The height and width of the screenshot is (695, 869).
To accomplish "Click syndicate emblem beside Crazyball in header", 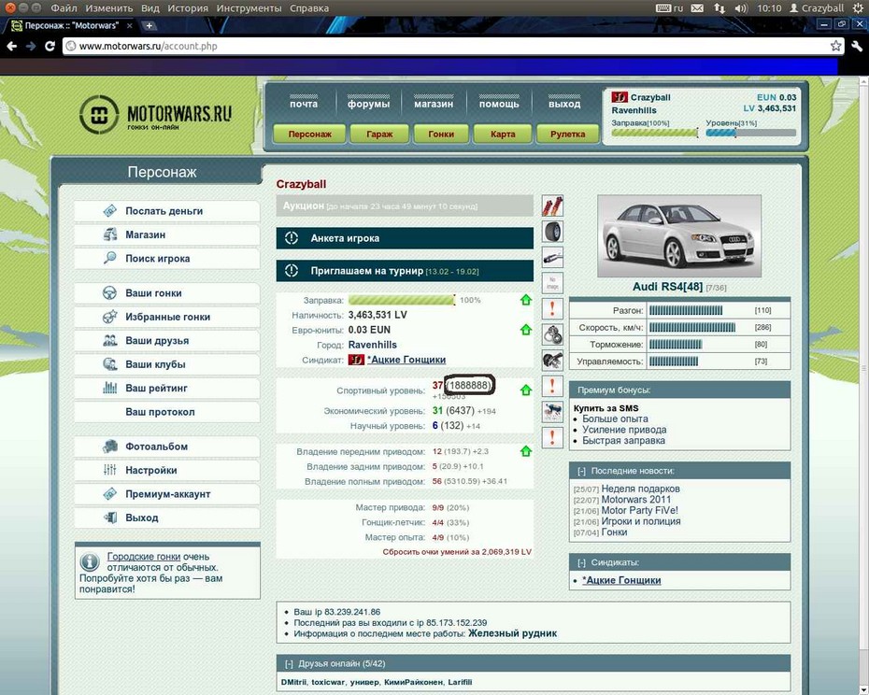I will 620,97.
